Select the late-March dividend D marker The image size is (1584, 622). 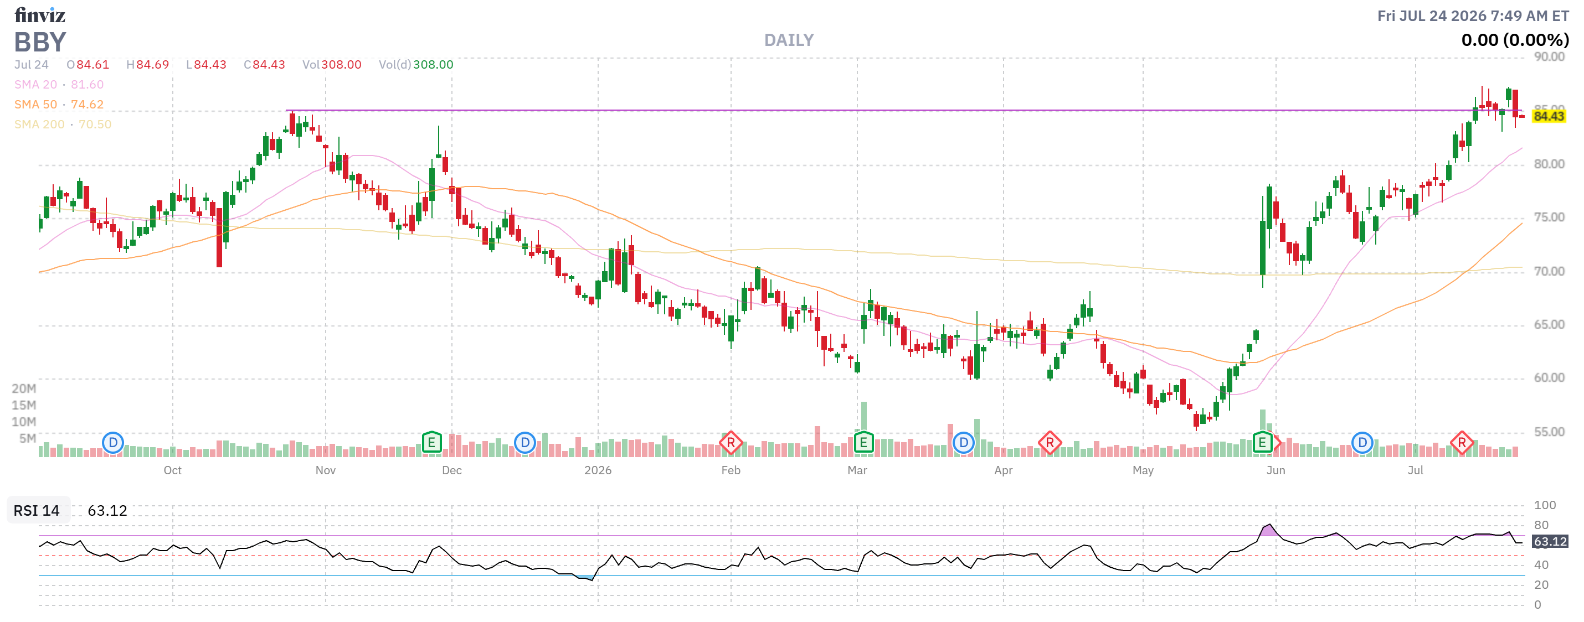(x=963, y=443)
